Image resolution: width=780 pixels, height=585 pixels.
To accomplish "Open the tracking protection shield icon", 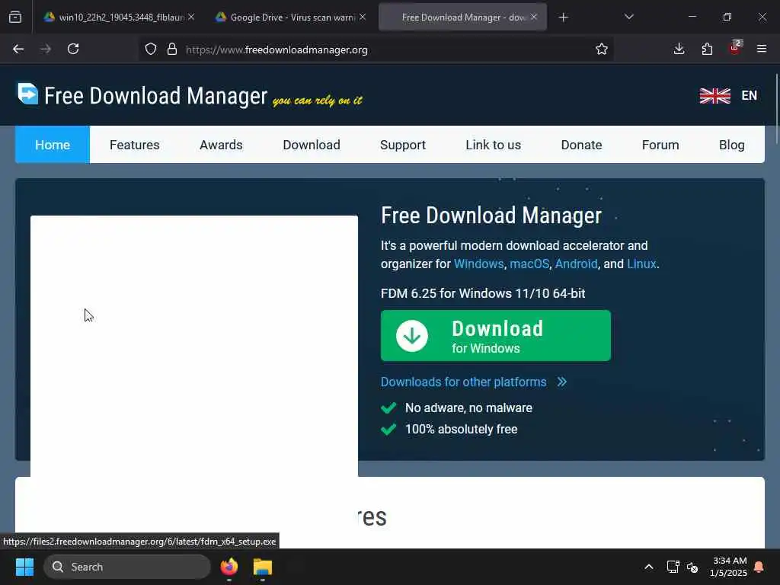I will point(151,50).
